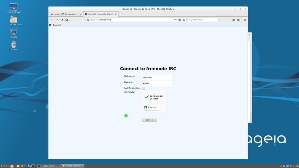Viewport: 299px width, 168px height.
Task: Open the Corbeille trash icon
Action: 14,46
